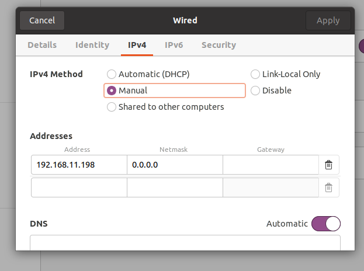The height and width of the screenshot is (271, 364).
Task: Choose Shared to other computers option
Action: (165, 107)
